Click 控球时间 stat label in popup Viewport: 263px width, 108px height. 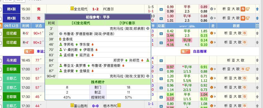98,97
